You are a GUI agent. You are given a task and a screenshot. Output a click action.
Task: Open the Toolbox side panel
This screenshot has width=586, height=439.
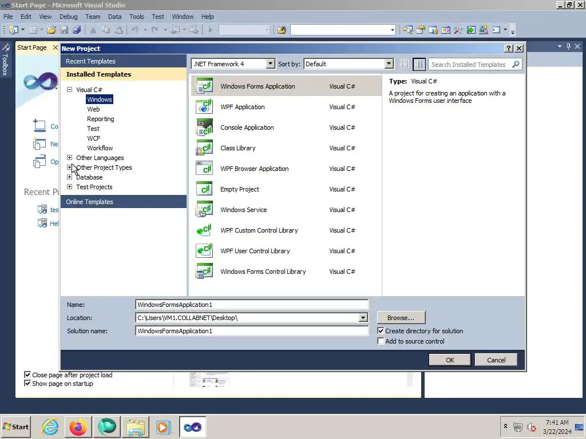click(5, 59)
